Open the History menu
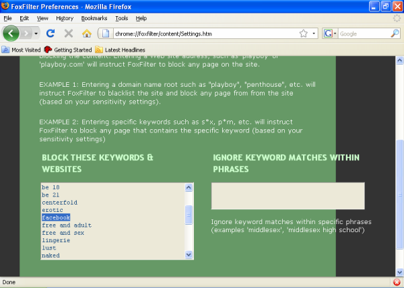 coord(65,18)
